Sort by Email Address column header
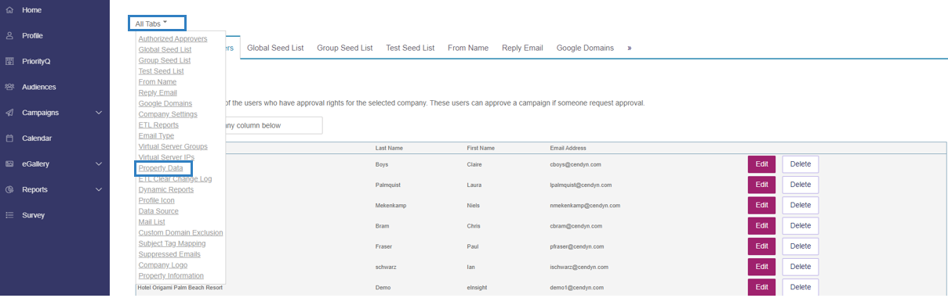This screenshot has height=298, width=948. (x=568, y=148)
